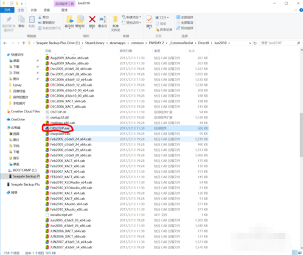Open the View ribbon tab

[47, 10]
